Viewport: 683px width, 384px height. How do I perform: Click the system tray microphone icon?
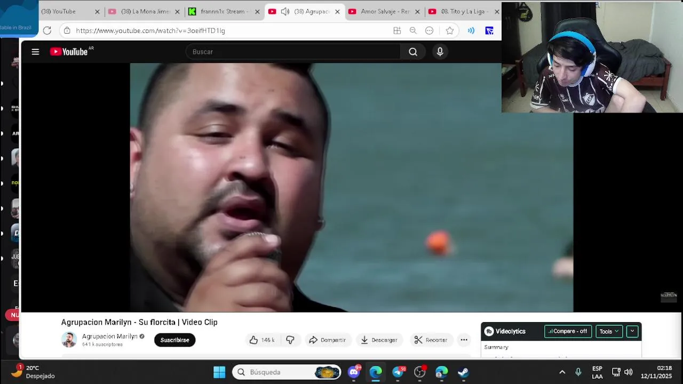tap(578, 372)
